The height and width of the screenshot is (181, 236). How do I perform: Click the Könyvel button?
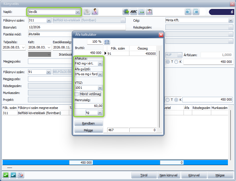click(194, 175)
